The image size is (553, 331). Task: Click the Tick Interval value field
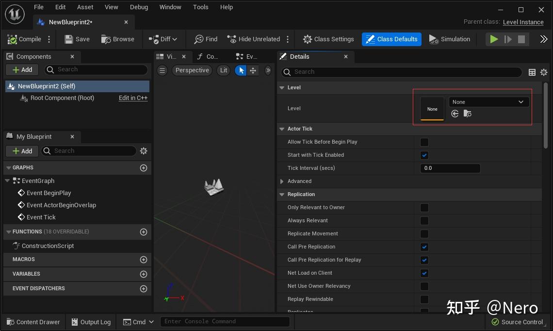tap(450, 168)
